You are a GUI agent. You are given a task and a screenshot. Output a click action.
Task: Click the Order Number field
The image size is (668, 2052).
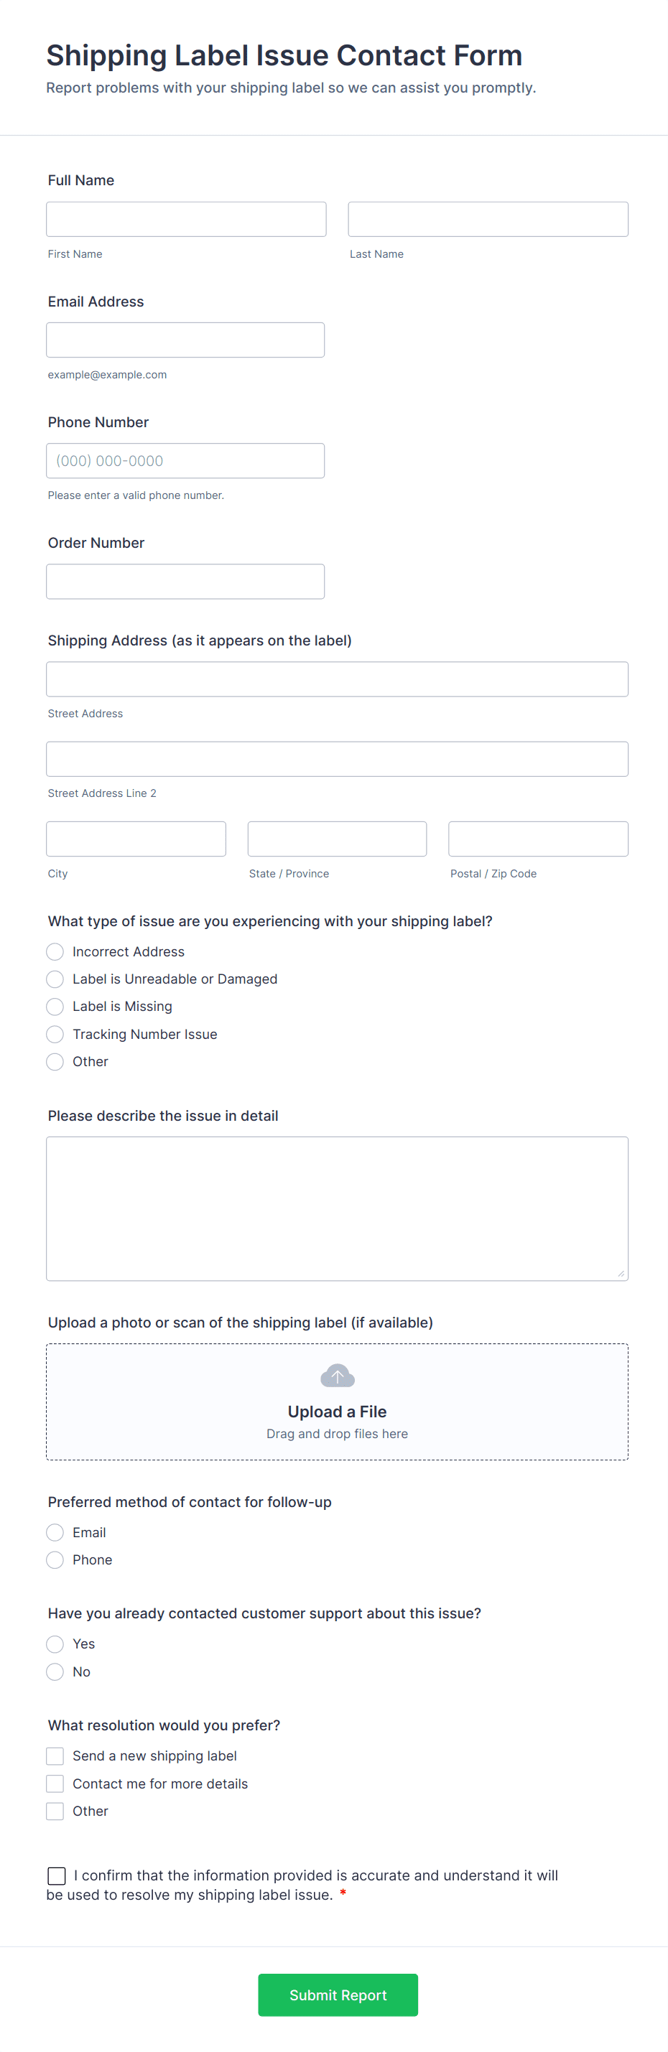[186, 581]
